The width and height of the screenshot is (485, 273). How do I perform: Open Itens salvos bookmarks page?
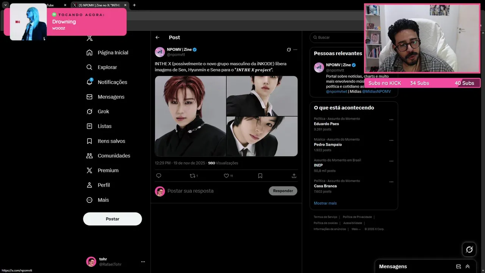tap(106, 141)
